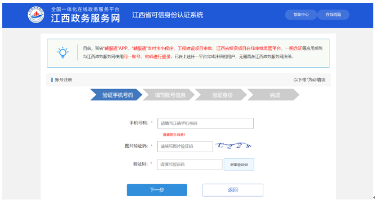
Task: Click the 验证码 SMS code field
Action: click(189, 165)
